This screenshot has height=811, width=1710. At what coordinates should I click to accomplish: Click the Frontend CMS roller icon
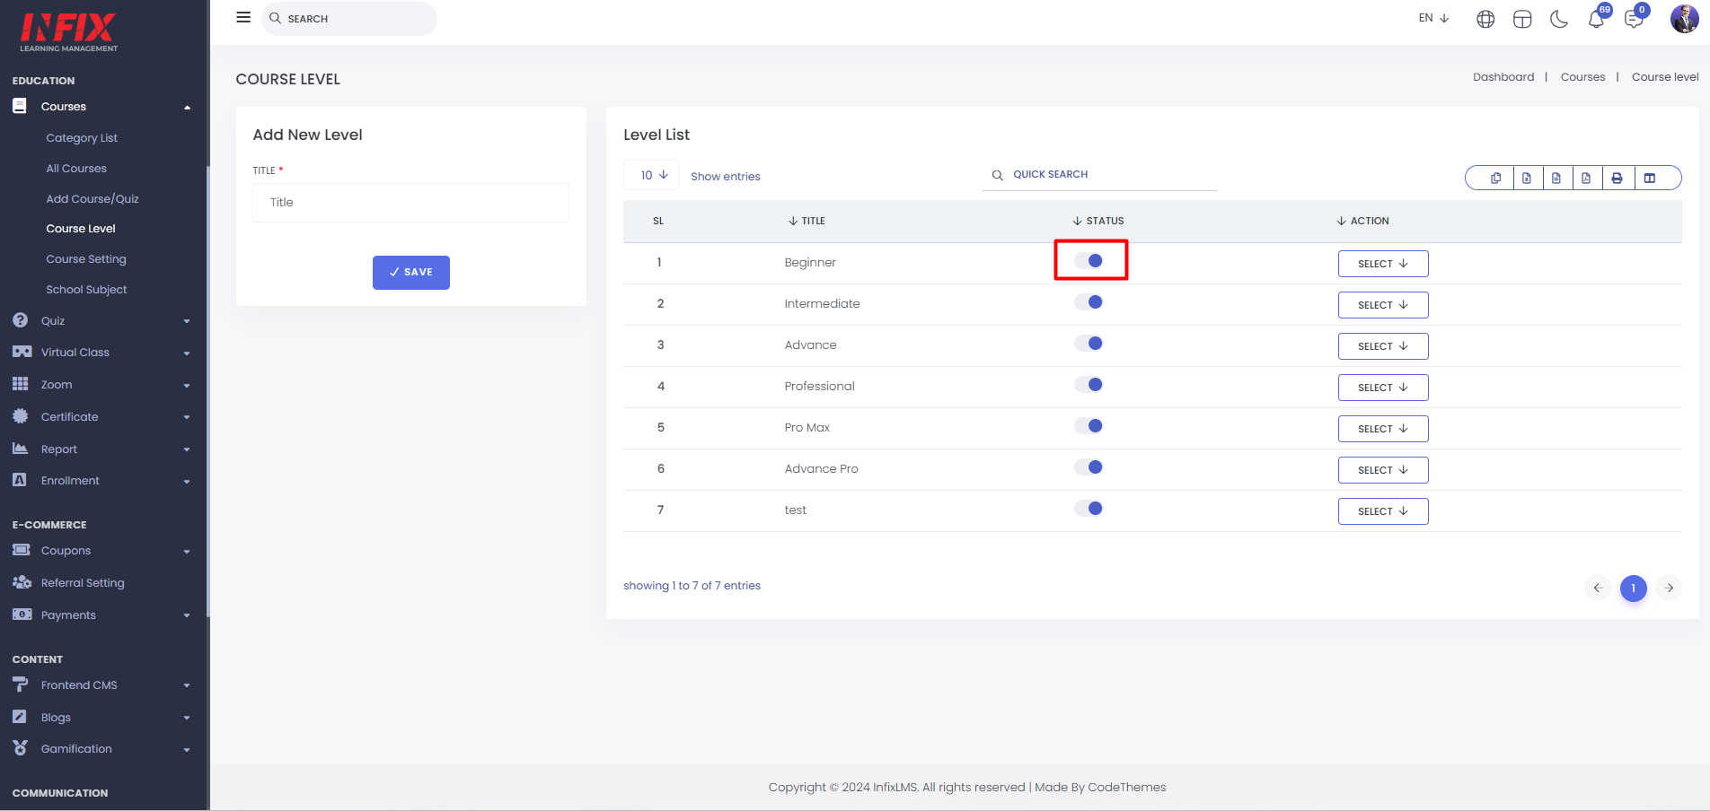coord(21,685)
